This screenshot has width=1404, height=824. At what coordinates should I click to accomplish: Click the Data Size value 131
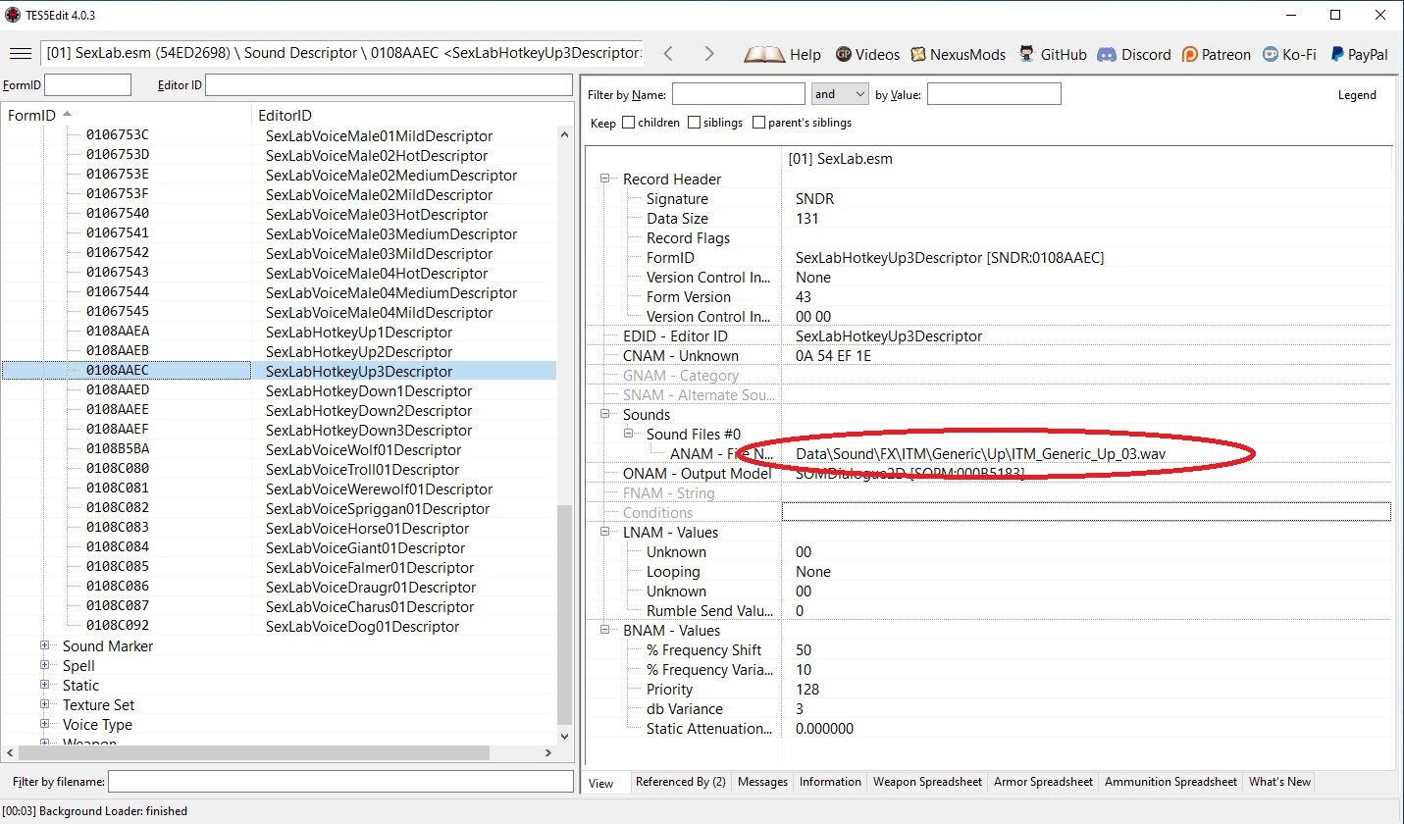(x=806, y=219)
